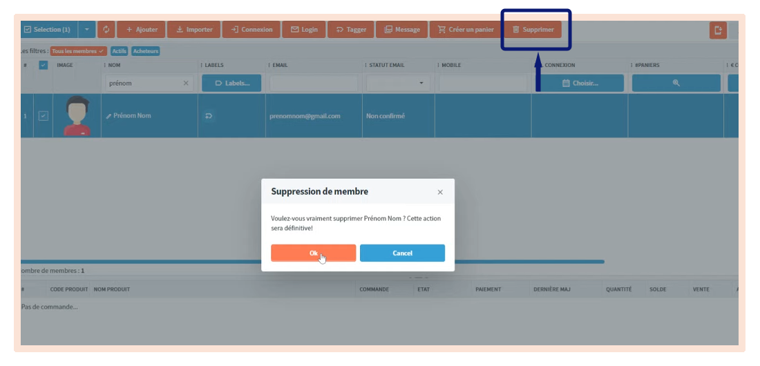Uncheck the checkbox for Prénom Nom's row
Image resolution: width=760 pixels, height=366 pixels.
click(43, 116)
